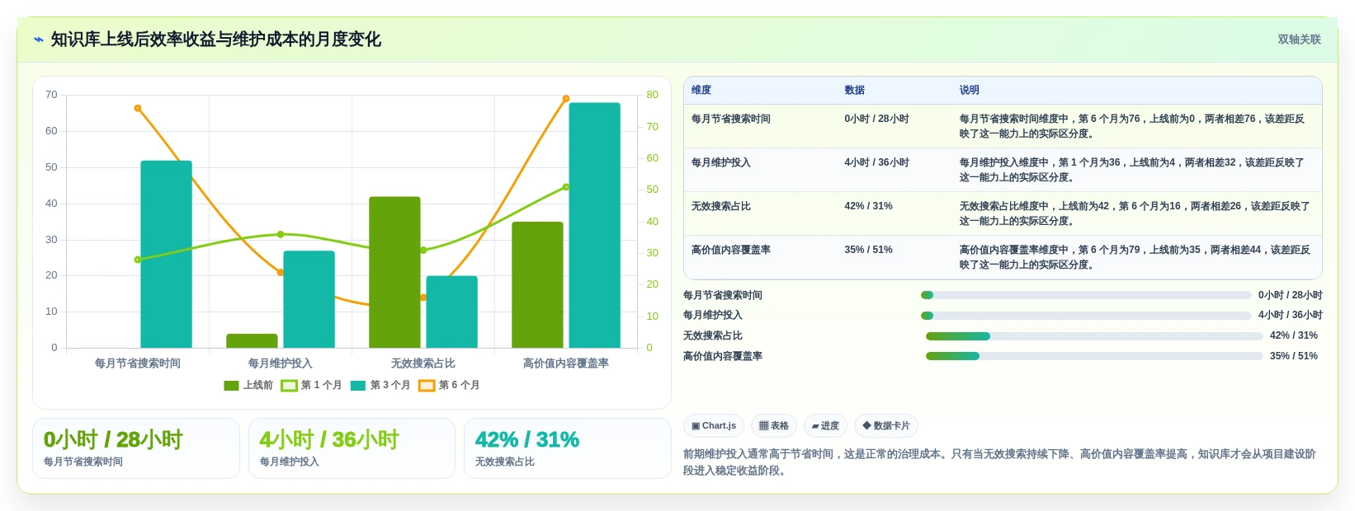This screenshot has height=511, width=1355.
Task: Click the 无效搜索占比 x-axis category label
Action: coord(423,363)
